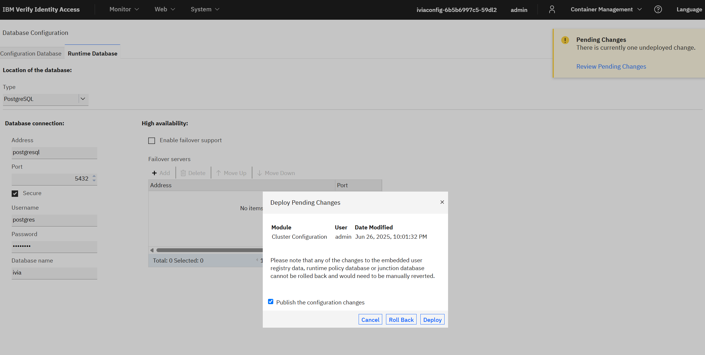Enable failover support checkbox

tap(151, 141)
